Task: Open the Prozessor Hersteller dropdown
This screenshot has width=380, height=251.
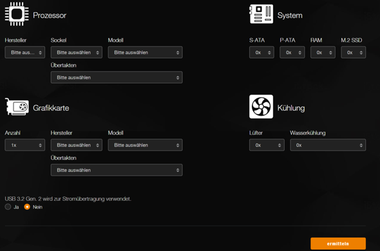Action: point(25,52)
